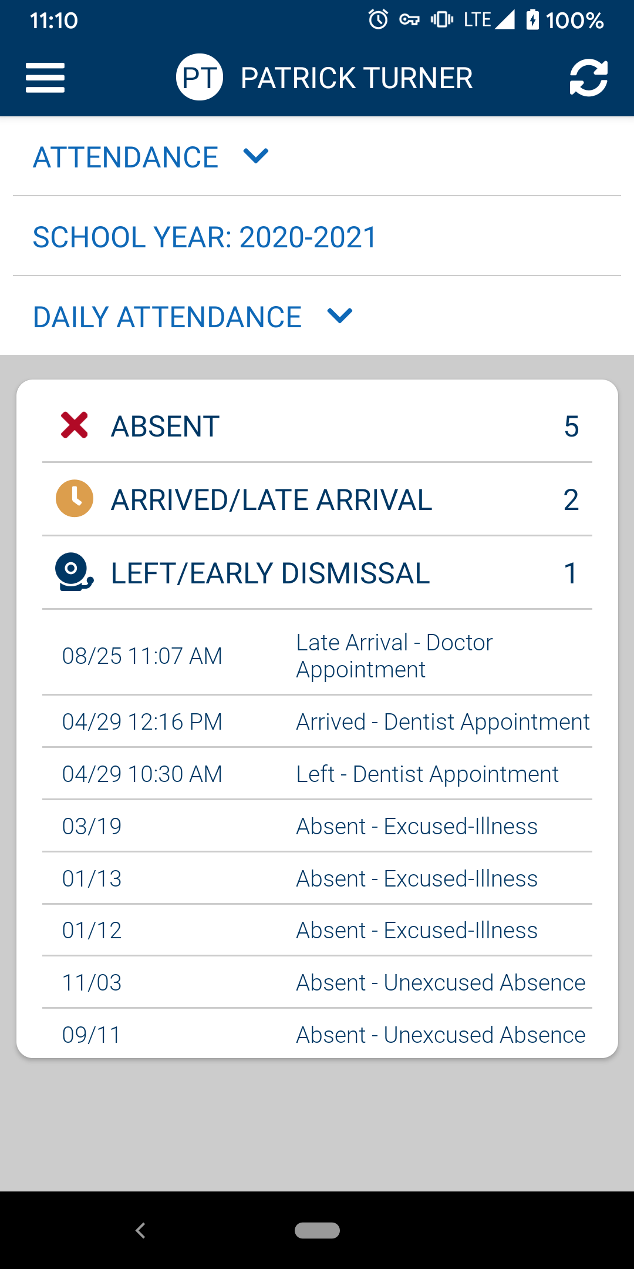Image resolution: width=634 pixels, height=1269 pixels.
Task: Tap the PT profile avatar
Action: [x=200, y=77]
